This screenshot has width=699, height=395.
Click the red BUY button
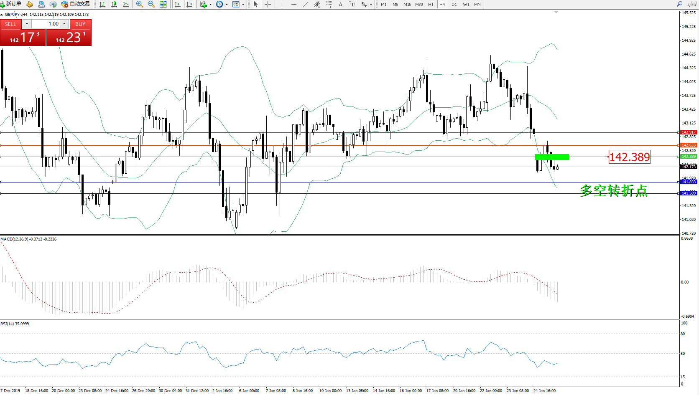(80, 24)
